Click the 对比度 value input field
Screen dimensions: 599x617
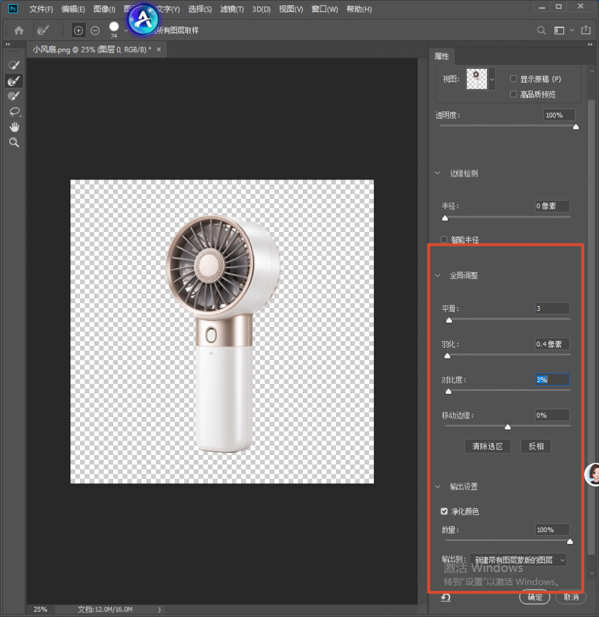coord(552,380)
